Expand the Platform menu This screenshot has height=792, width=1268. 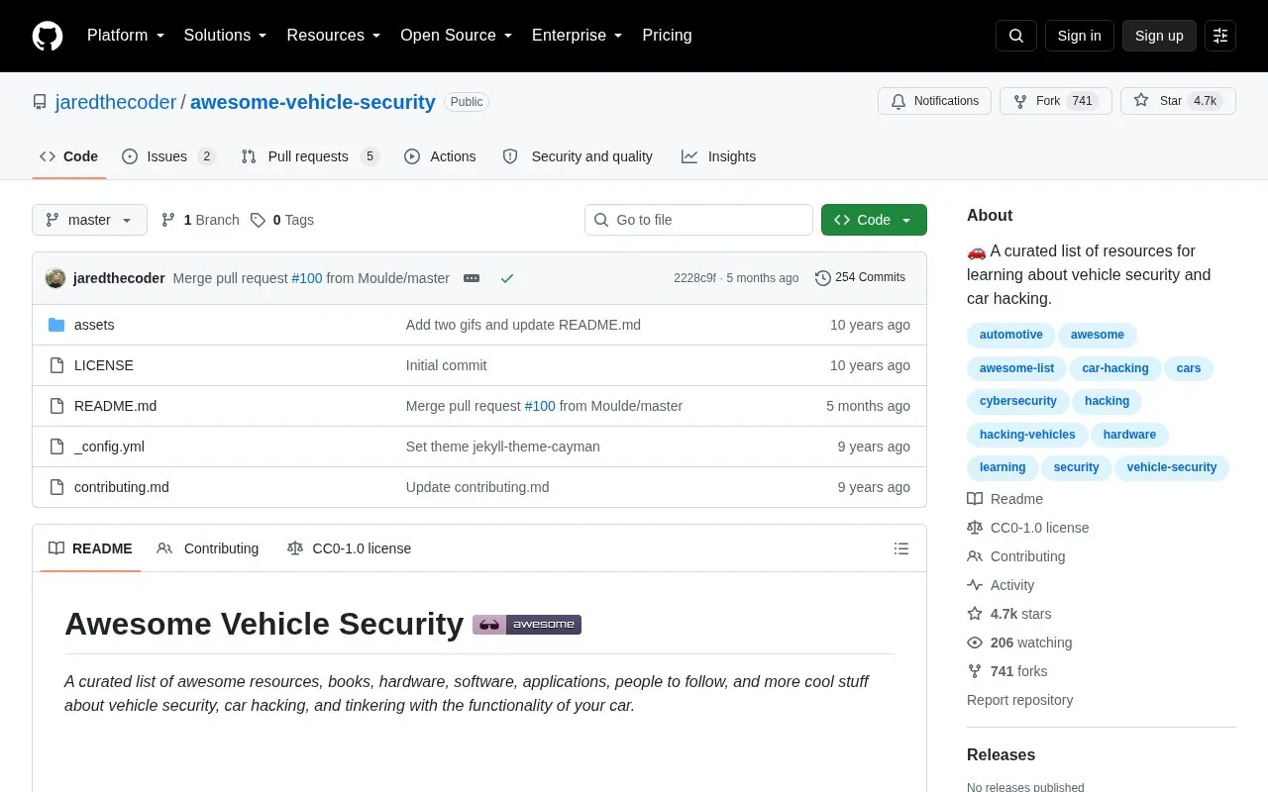(126, 36)
